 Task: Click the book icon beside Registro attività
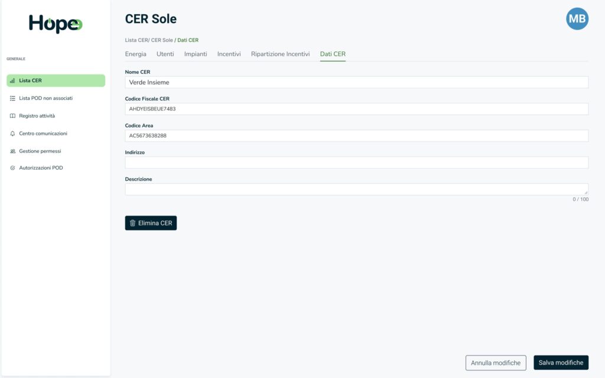pyautogui.click(x=12, y=116)
